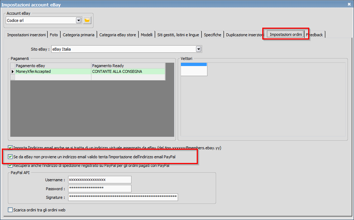Screen dimensions: 354x220
Task: Click the Pagamento Ready column header
Action: tap(128, 66)
